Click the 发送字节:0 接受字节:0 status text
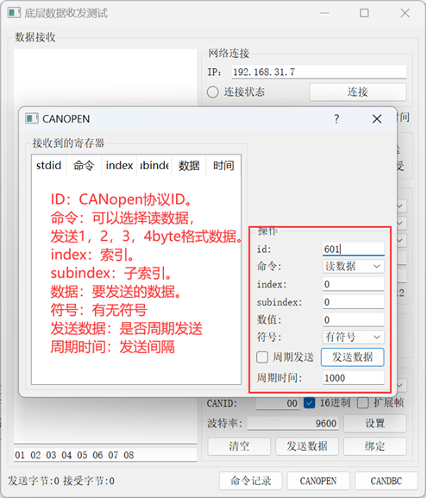The width and height of the screenshot is (427, 499). (61, 481)
